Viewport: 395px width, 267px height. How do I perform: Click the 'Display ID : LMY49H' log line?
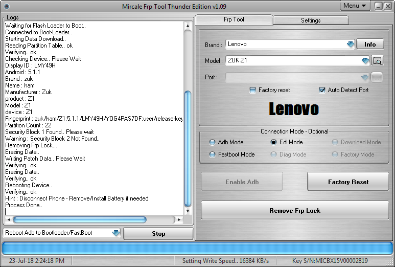(30, 65)
